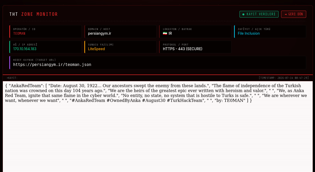
Task: Click the Iran flag icon
Action: [165, 33]
